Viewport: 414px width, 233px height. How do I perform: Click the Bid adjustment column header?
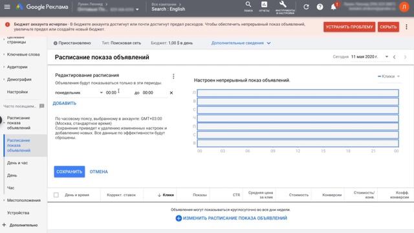point(121,195)
